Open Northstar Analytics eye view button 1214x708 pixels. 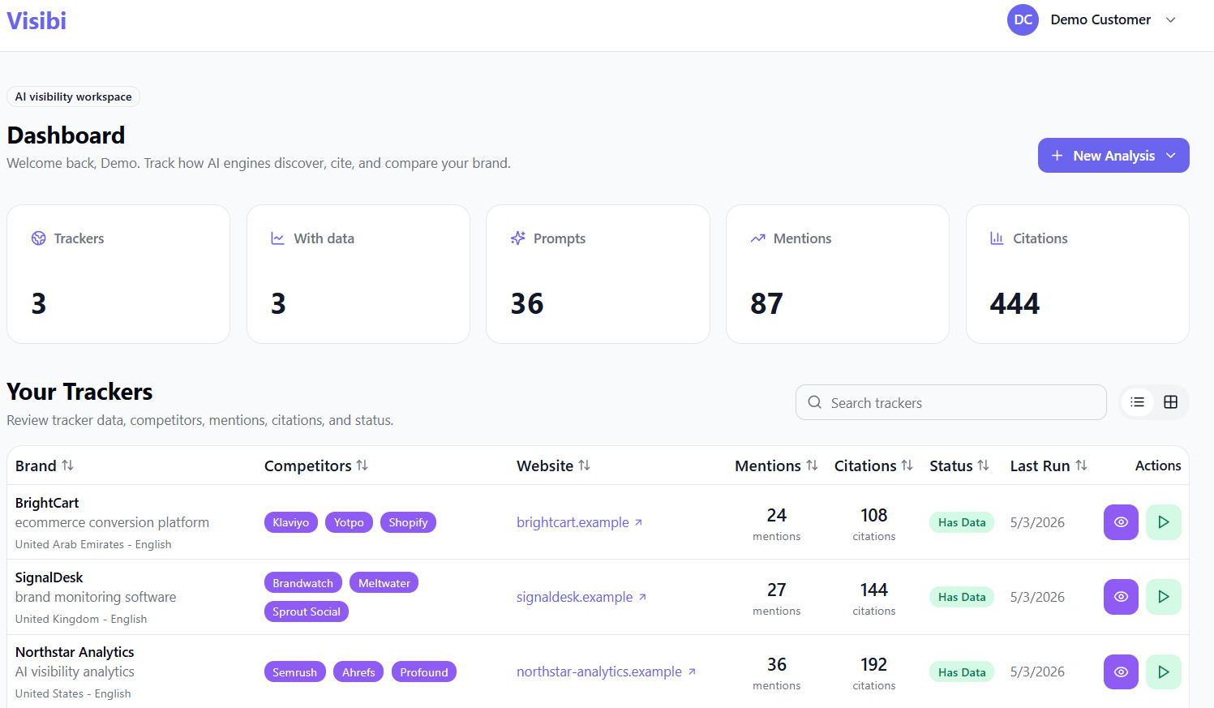pos(1121,672)
